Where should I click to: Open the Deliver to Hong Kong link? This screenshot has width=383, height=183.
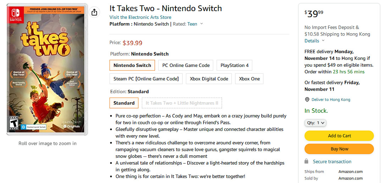click(x=331, y=99)
